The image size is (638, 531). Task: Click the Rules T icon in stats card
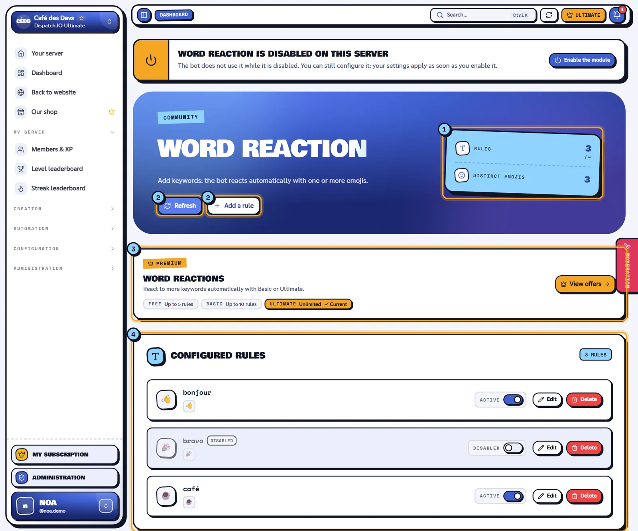click(463, 149)
